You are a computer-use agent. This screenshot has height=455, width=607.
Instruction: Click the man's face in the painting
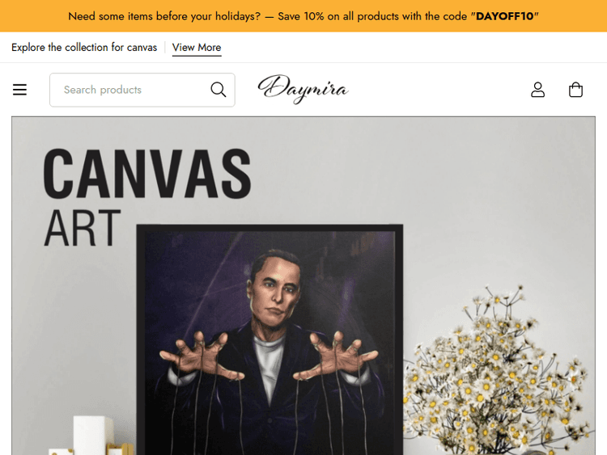277,286
